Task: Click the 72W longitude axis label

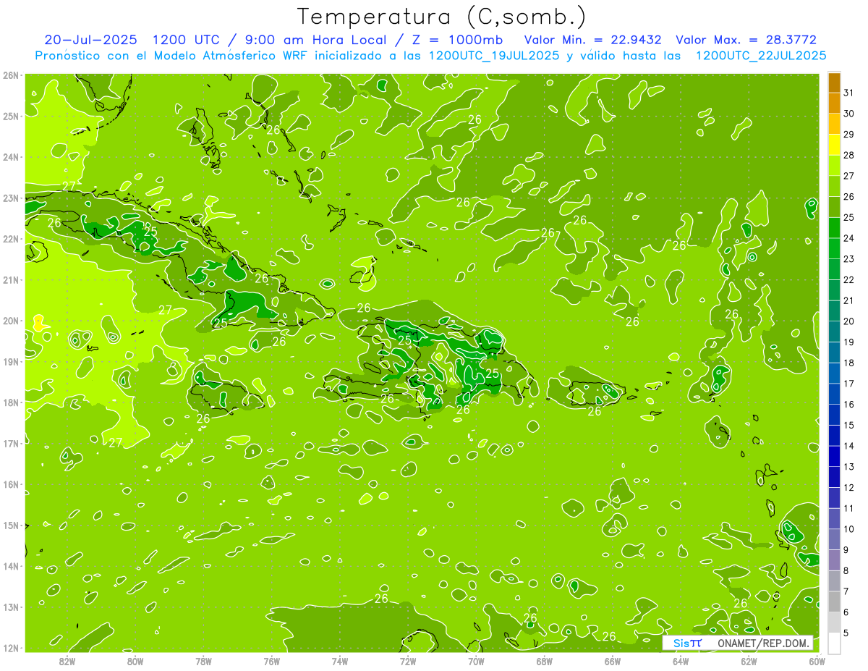Action: pyautogui.click(x=407, y=661)
